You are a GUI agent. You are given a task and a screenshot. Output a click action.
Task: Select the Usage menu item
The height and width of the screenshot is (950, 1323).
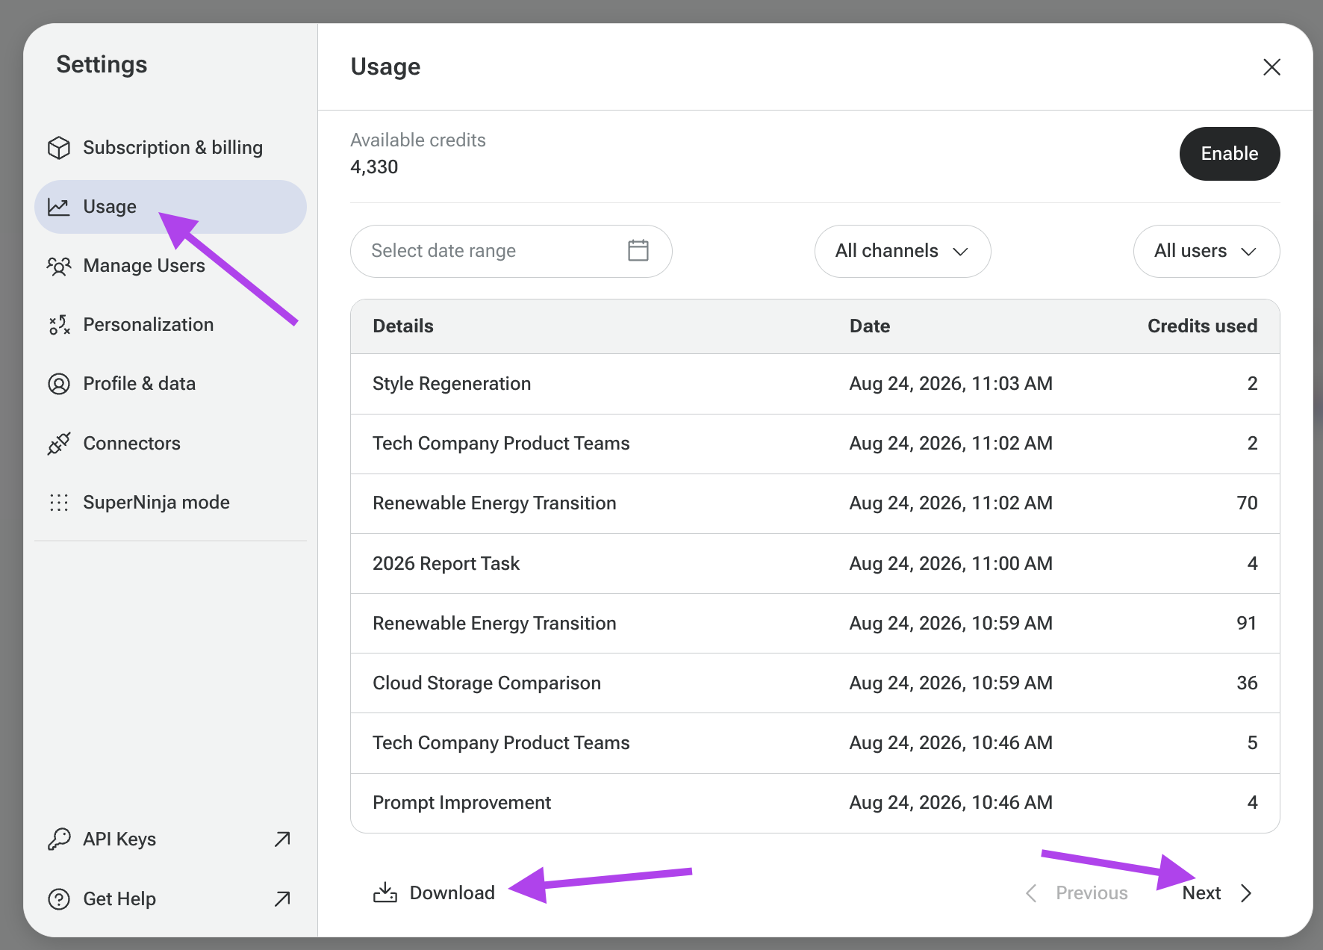(170, 207)
